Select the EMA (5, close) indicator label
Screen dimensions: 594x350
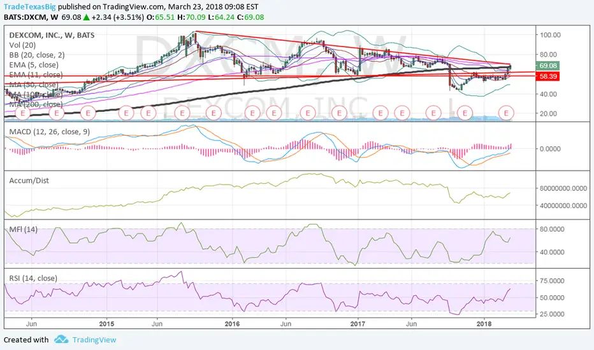click(34, 65)
